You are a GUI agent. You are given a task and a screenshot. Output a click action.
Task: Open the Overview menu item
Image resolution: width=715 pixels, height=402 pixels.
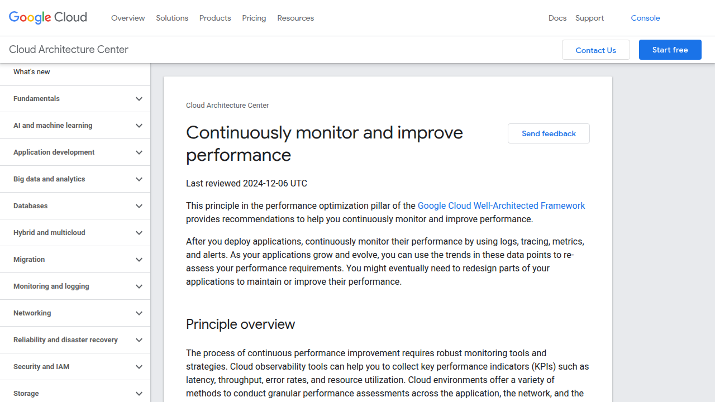pos(128,18)
